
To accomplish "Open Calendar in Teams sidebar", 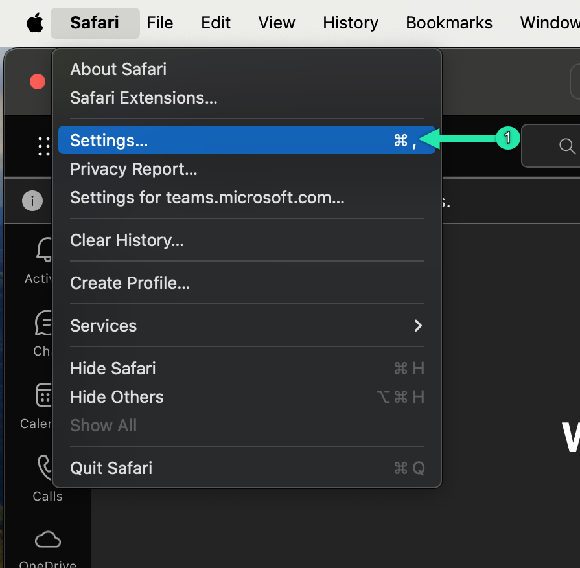I will point(37,406).
